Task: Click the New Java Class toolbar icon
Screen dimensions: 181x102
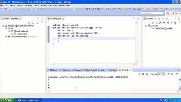Action: [x=112, y=9]
